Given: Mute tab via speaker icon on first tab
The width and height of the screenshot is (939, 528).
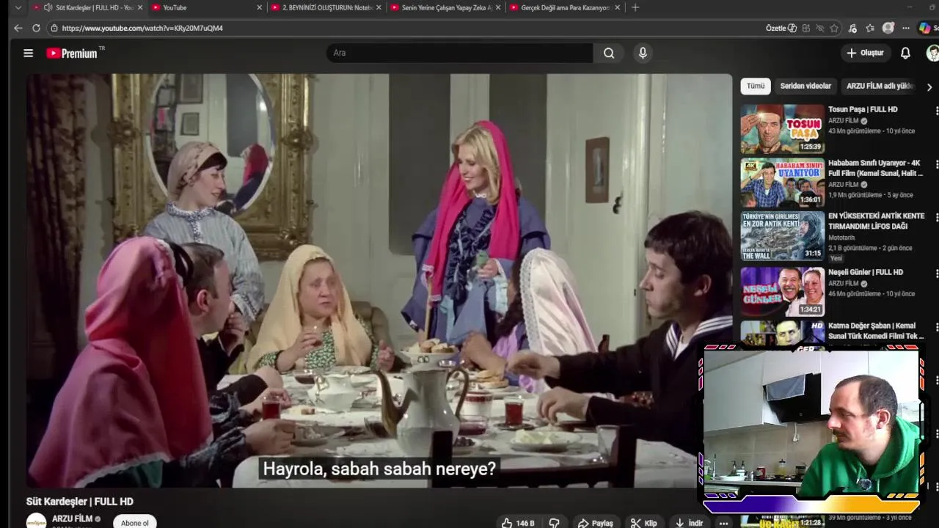Looking at the screenshot, I should tap(48, 7).
